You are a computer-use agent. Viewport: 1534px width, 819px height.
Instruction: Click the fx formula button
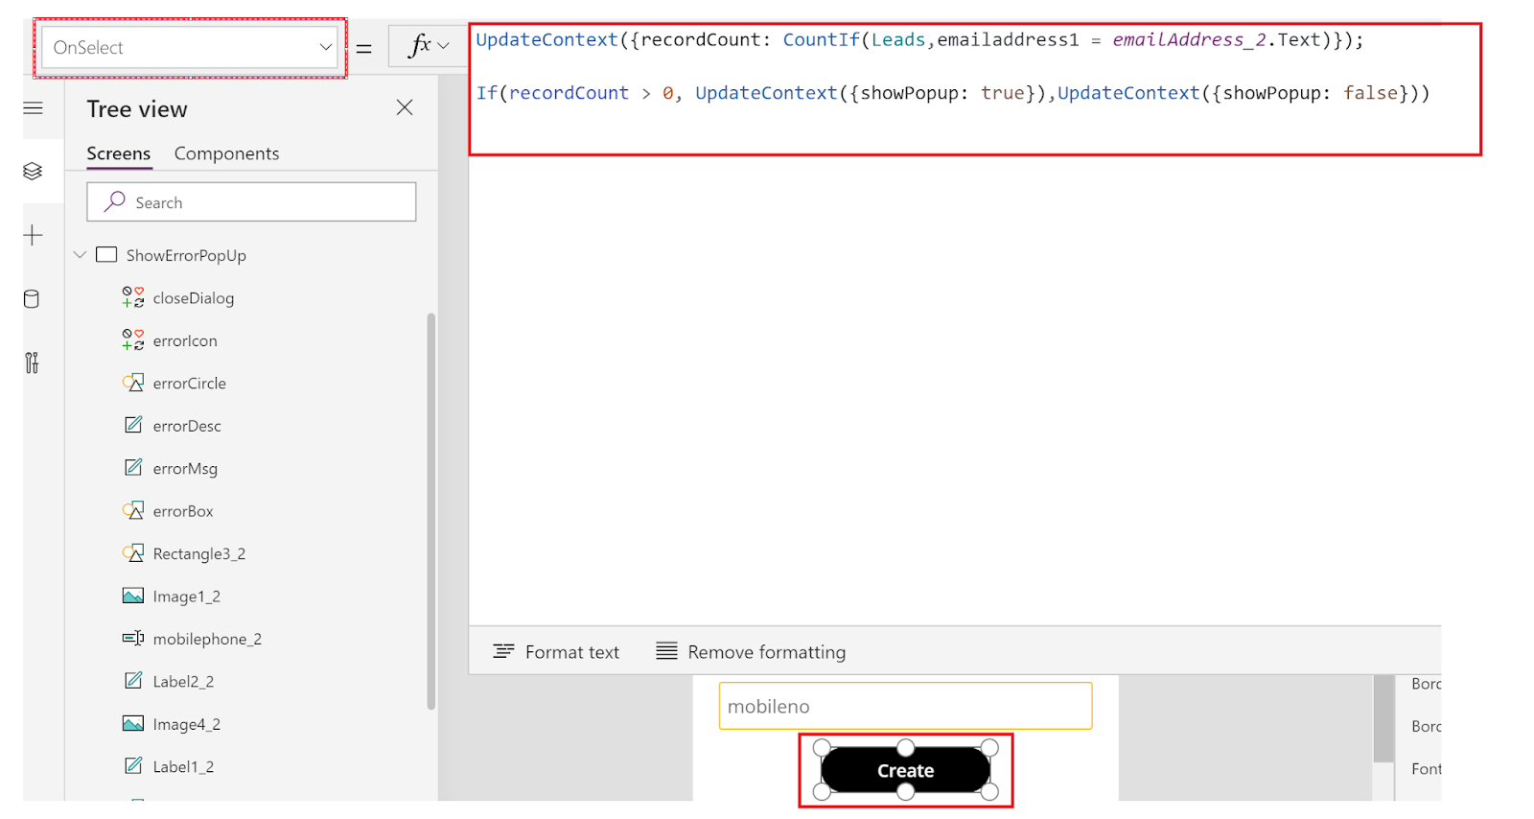[x=420, y=45]
